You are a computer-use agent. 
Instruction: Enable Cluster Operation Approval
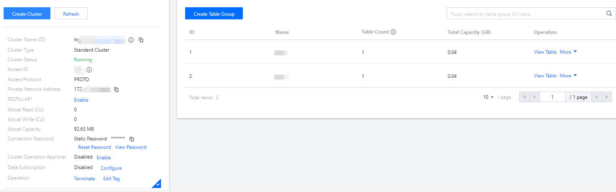pos(104,158)
